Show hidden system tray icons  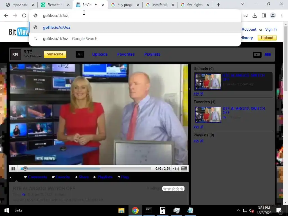click(238, 210)
